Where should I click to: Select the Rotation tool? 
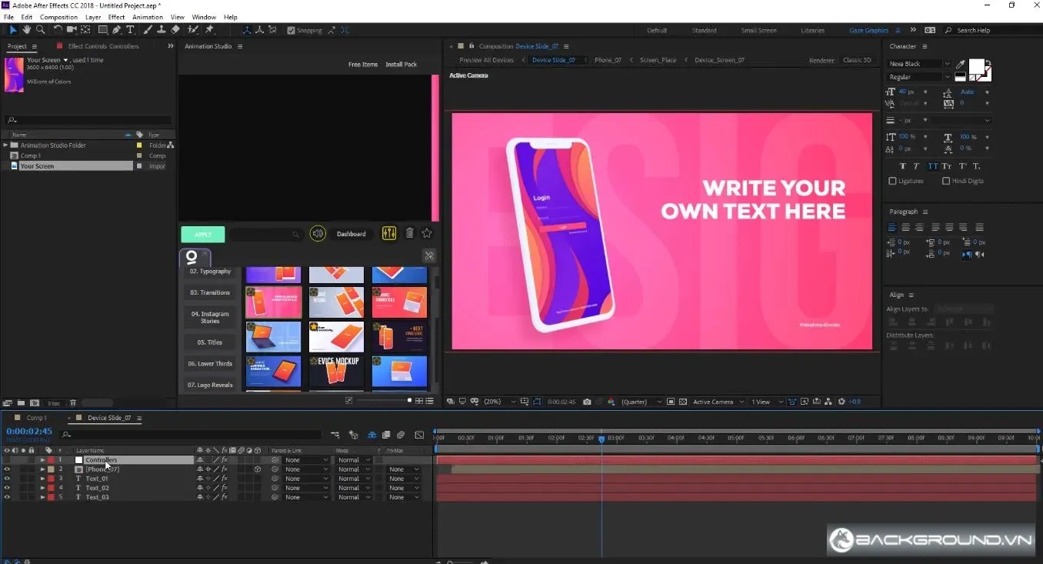58,30
